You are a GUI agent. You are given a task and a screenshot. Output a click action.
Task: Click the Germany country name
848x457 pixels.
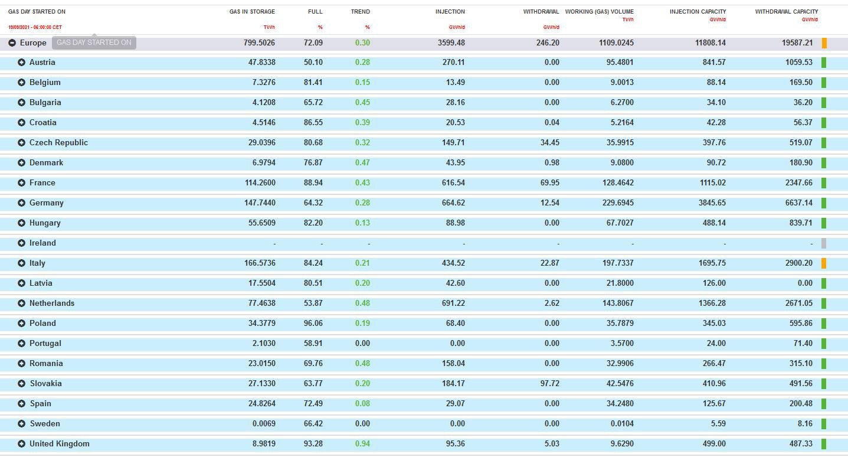(47, 203)
